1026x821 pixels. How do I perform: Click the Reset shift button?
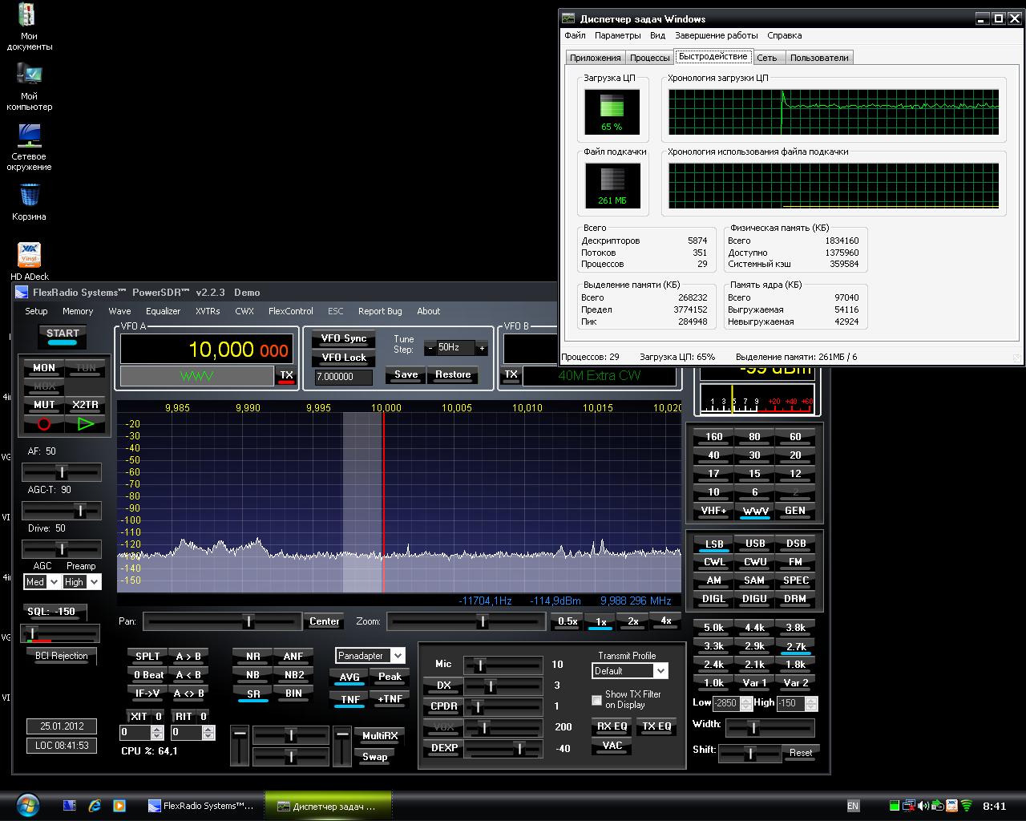click(x=800, y=753)
